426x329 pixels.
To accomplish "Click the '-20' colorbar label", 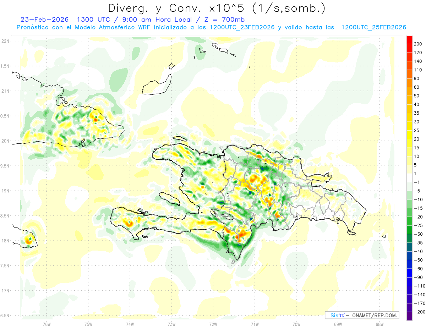I will pyautogui.click(x=419, y=217).
